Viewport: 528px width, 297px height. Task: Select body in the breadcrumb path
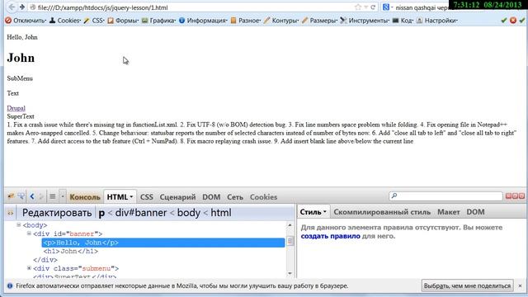[189, 213]
